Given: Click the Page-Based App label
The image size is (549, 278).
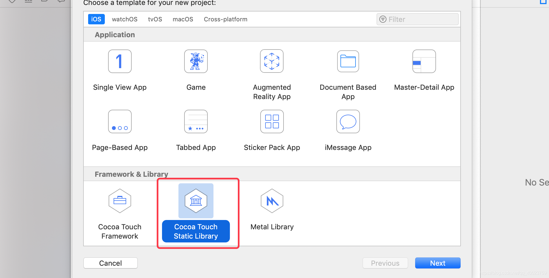Looking at the screenshot, I should 120,147.
